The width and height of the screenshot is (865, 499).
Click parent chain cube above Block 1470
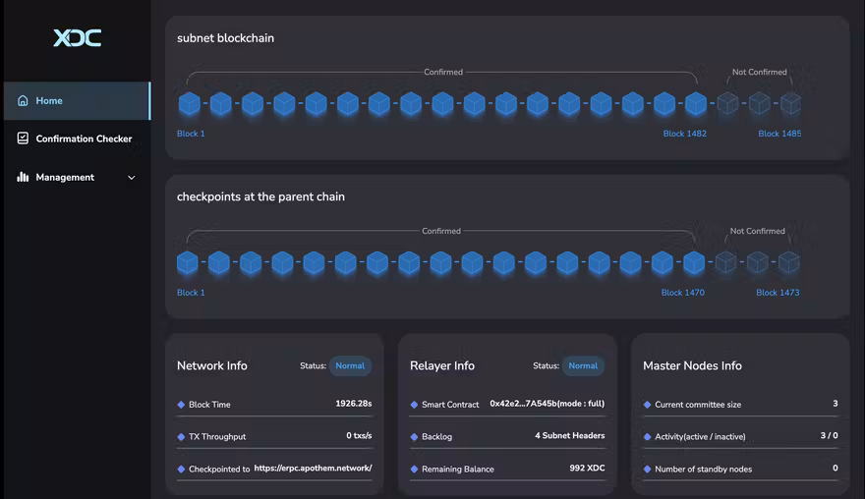694,262
